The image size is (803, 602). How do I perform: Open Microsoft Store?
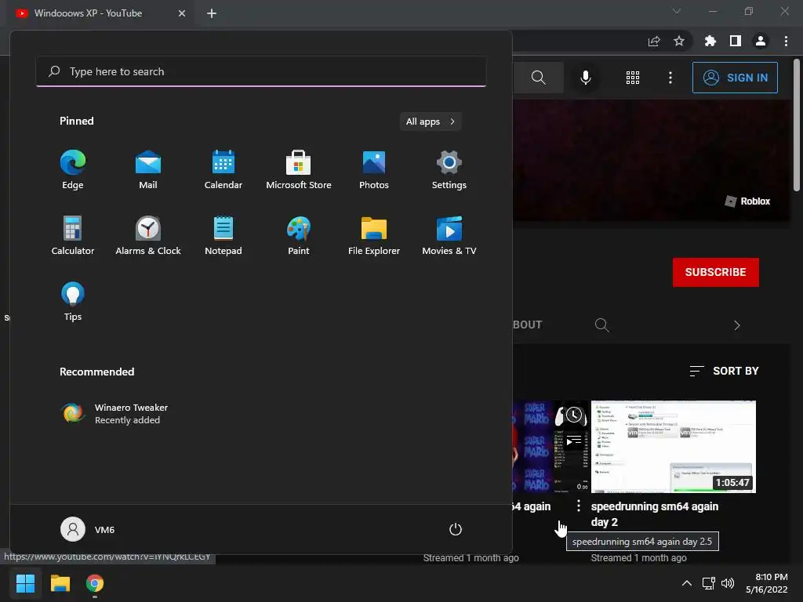pos(299,170)
